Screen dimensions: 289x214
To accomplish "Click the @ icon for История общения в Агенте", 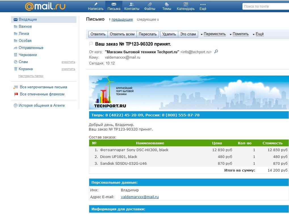I will (x=16, y=106).
